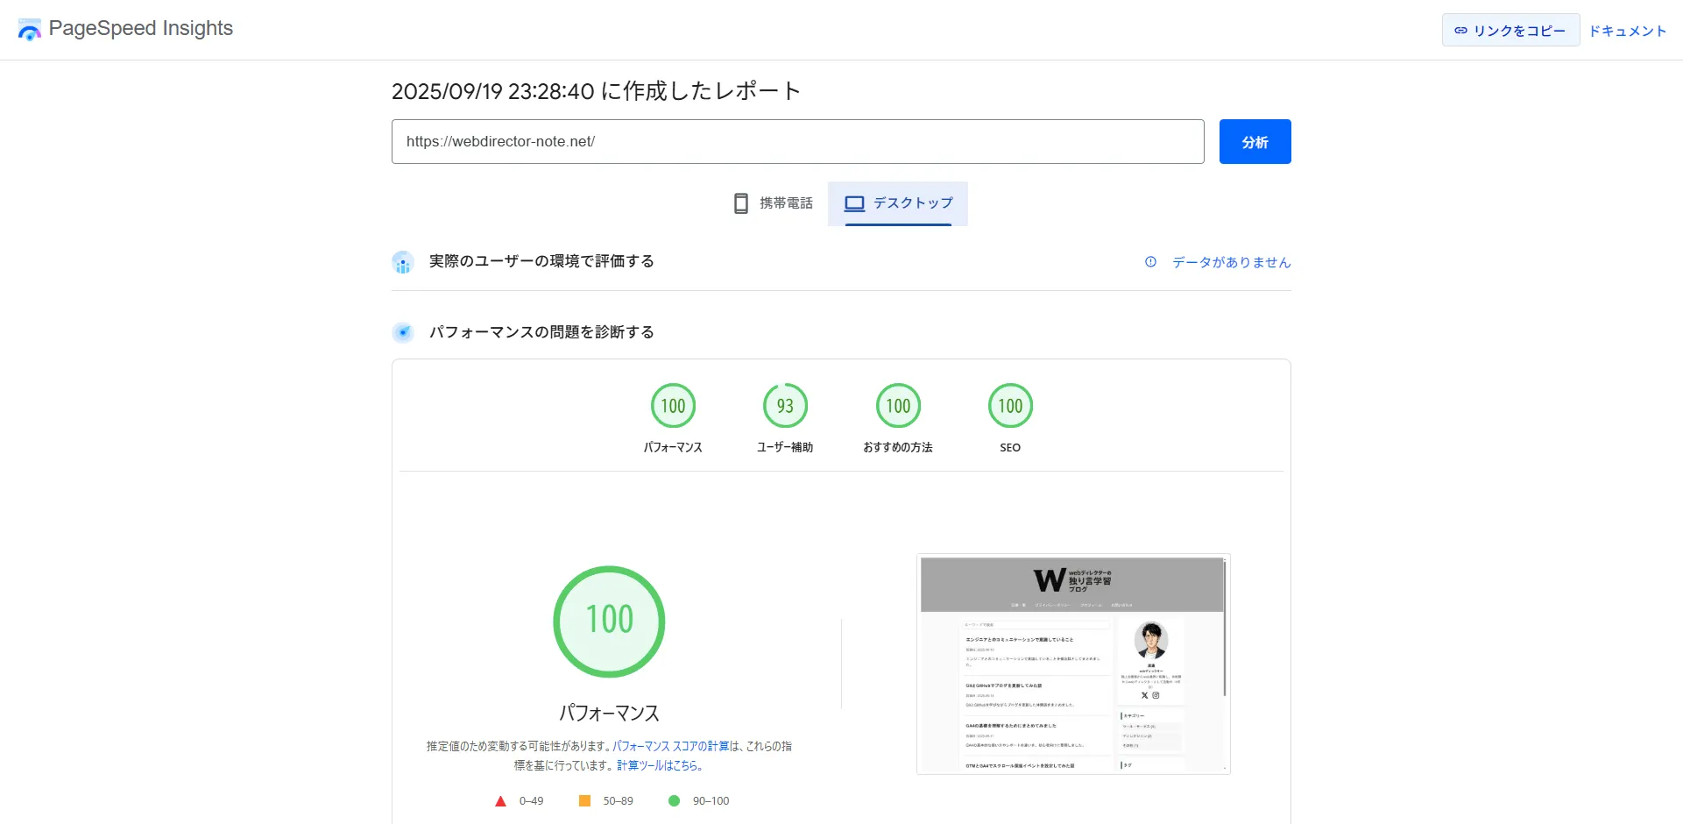
Task: Select the おすすめの方法 100 score gauge
Action: click(898, 405)
